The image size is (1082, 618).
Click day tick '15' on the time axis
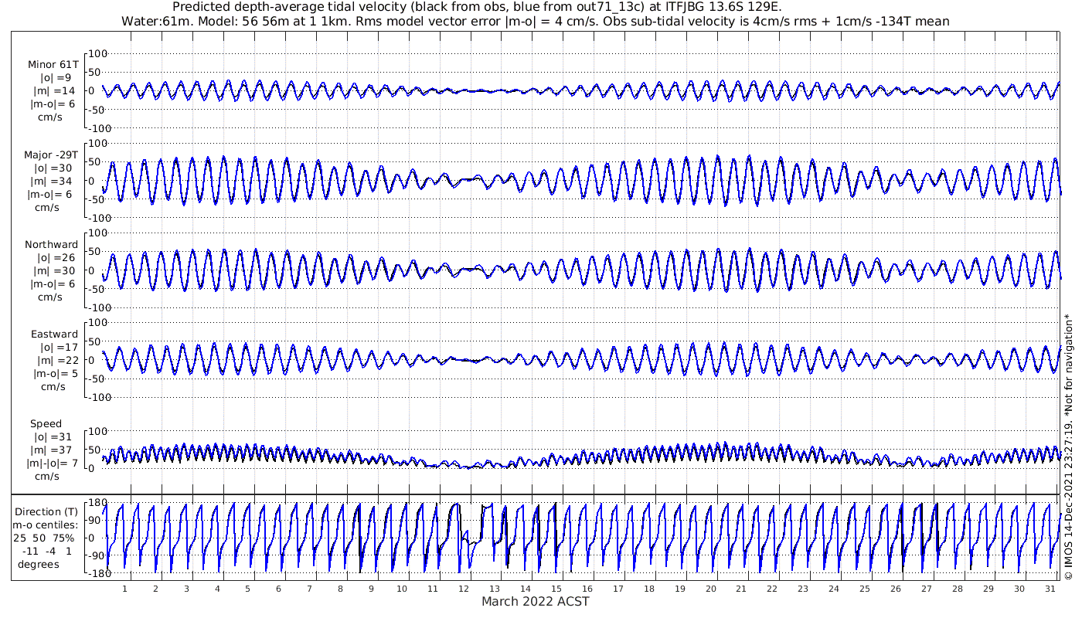556,589
